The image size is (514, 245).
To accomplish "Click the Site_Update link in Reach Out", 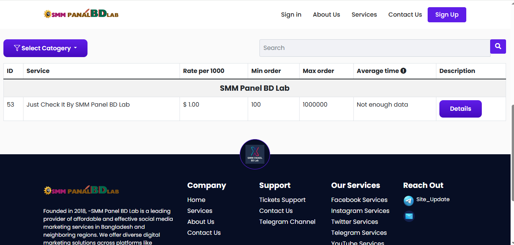I will [433, 199].
